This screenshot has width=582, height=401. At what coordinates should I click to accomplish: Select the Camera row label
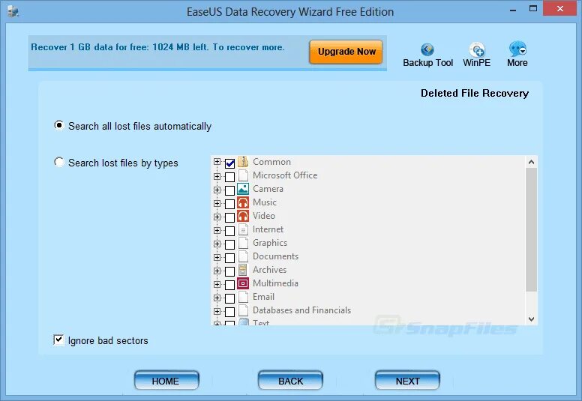pyautogui.click(x=268, y=189)
